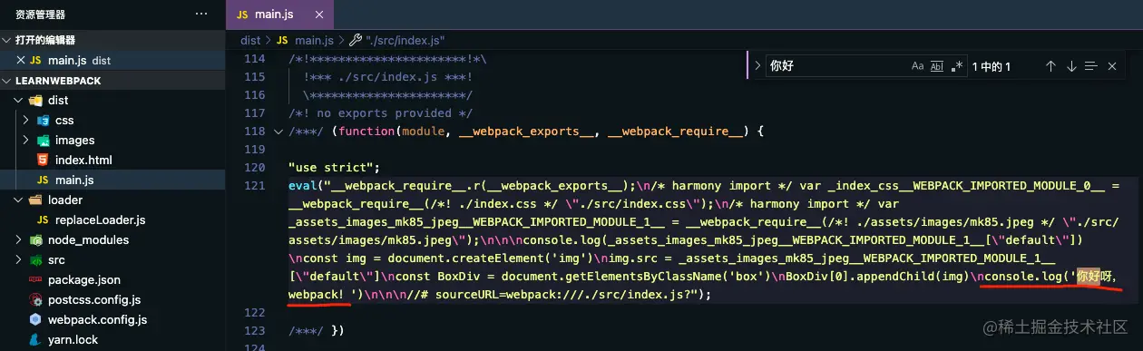Click the HTML5 icon beside index.html
1143x351 pixels.
pos(43,160)
